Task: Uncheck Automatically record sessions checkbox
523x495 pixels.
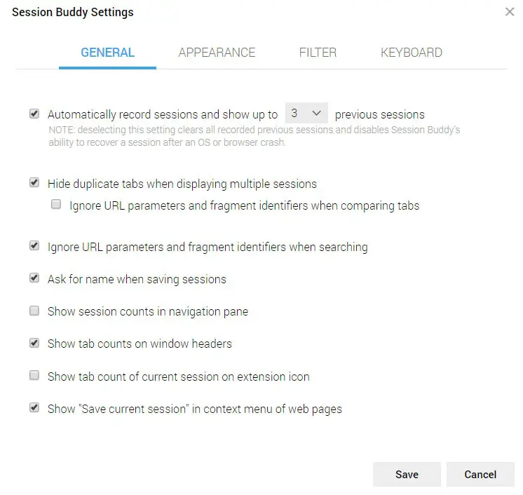Action: [x=34, y=114]
